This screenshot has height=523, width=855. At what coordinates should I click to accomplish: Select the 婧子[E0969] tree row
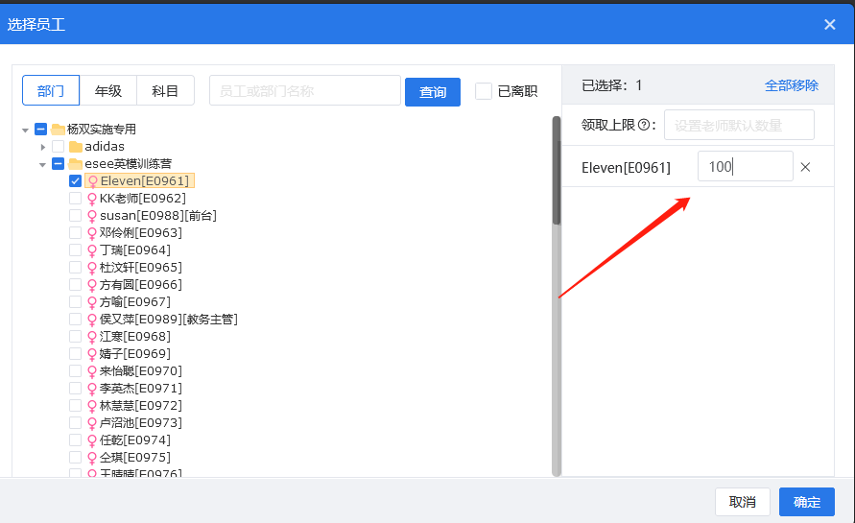(x=134, y=353)
